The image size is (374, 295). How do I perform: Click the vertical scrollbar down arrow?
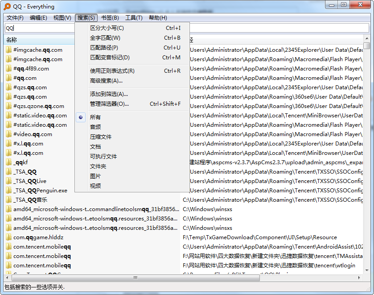point(366,270)
